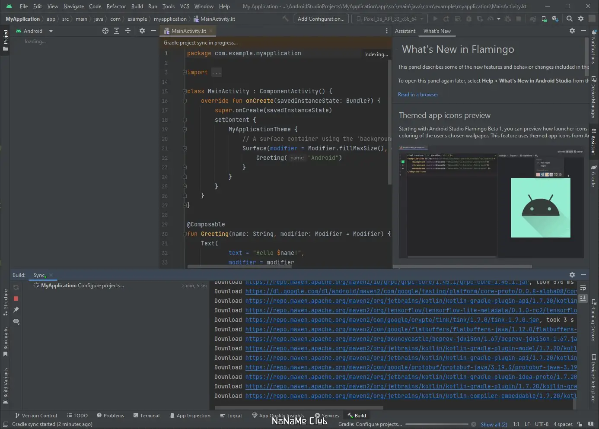Image resolution: width=599 pixels, height=429 pixels.
Task: Open the SDK Manager cube icon
Action: tap(555, 19)
